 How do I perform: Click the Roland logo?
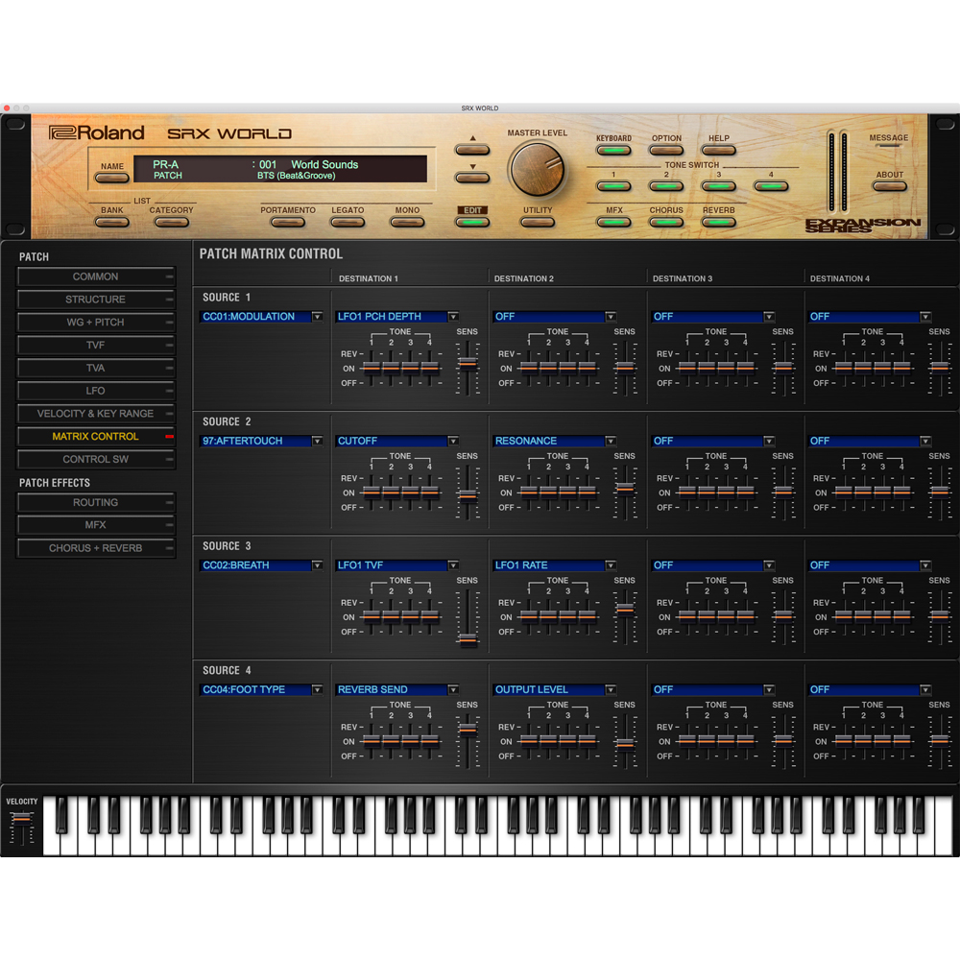96,132
